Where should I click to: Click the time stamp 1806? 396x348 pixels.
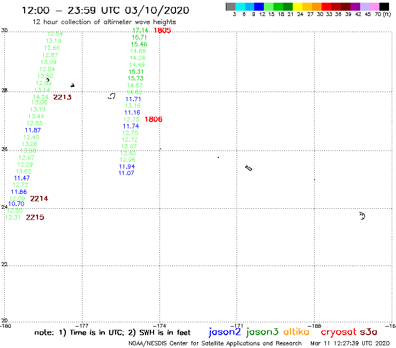(x=153, y=119)
